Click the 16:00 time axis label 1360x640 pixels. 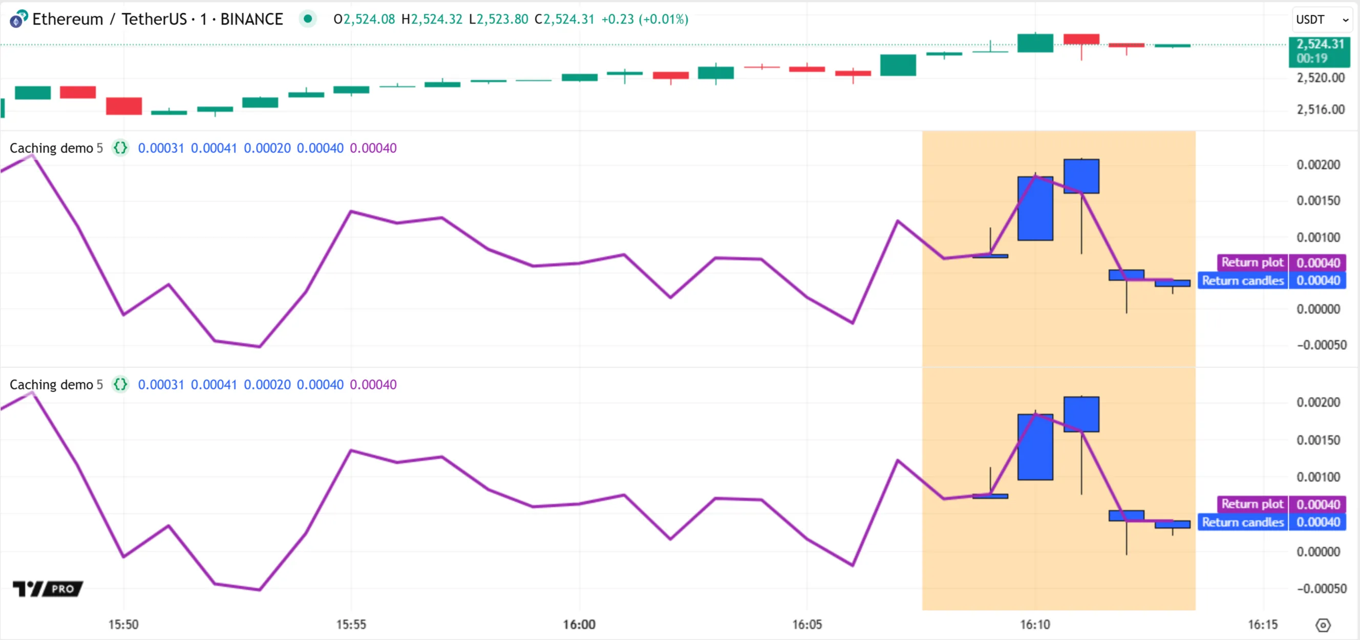point(579,625)
